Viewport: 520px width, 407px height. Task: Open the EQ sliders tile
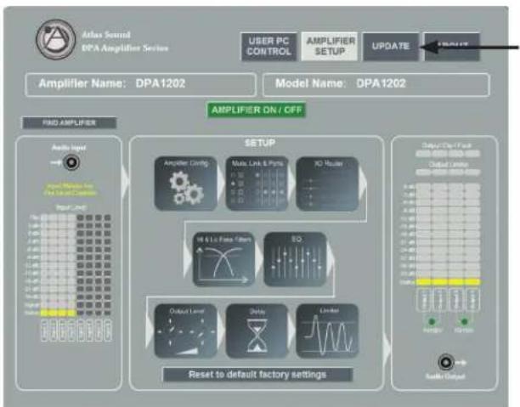296,259
